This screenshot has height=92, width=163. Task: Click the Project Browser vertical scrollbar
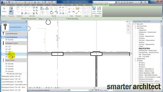point(161,36)
